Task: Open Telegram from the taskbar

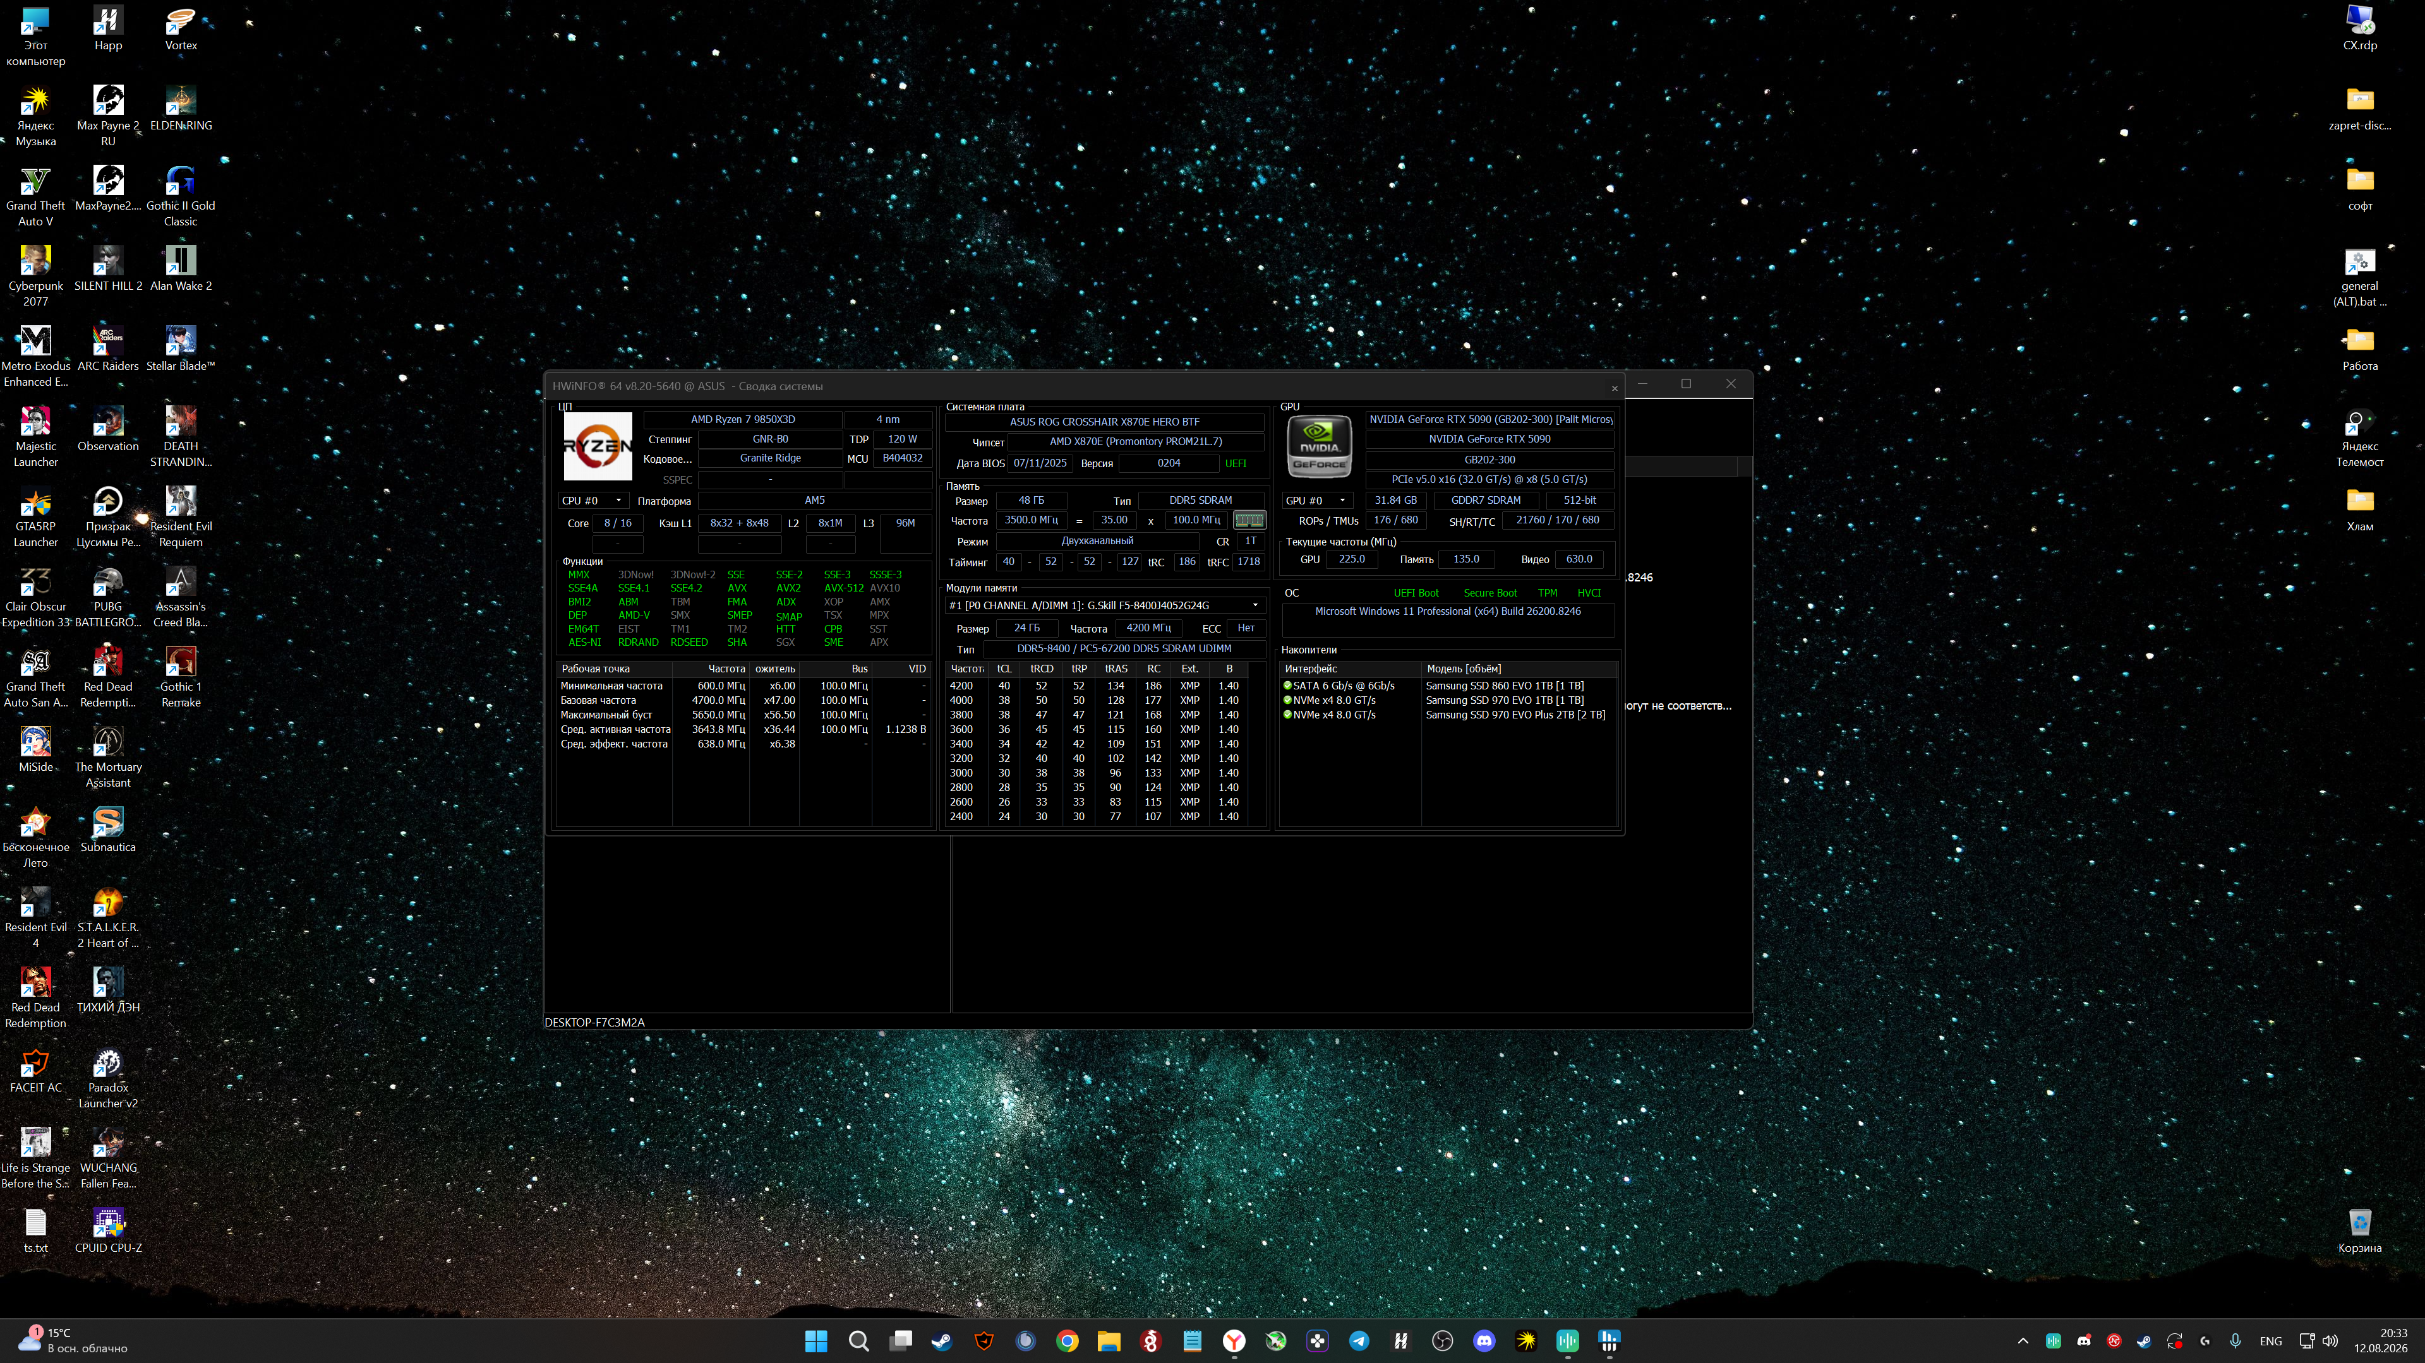Action: pyautogui.click(x=1359, y=1342)
